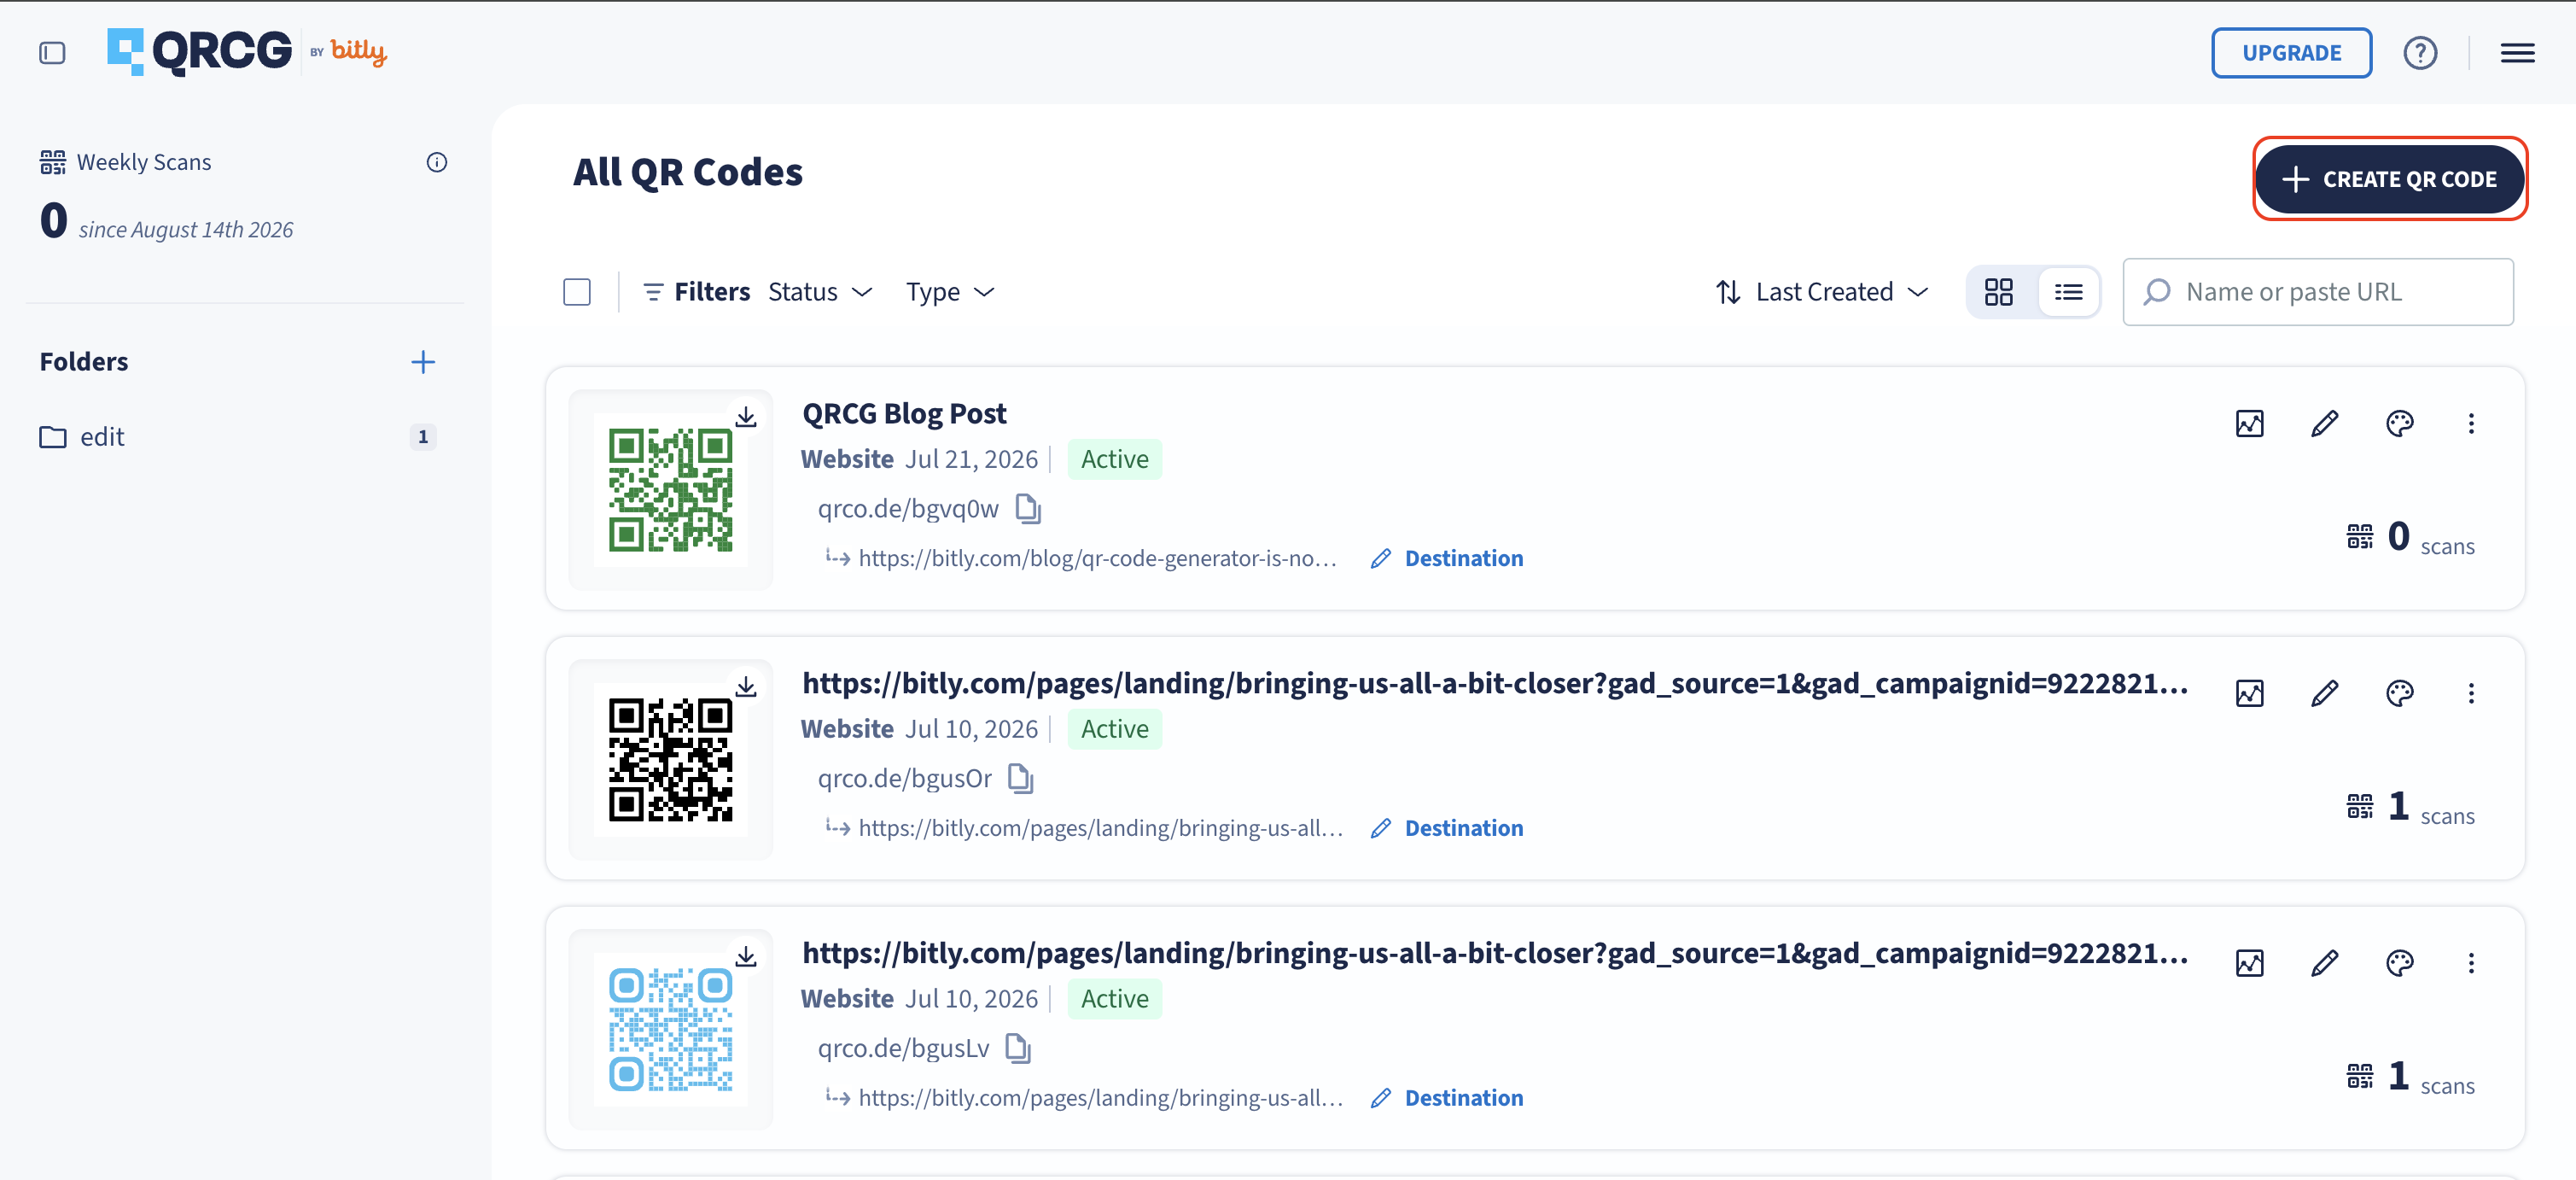The height and width of the screenshot is (1180, 2576).
Task: Focus the Name or paste URL search field
Action: [x=2318, y=292]
